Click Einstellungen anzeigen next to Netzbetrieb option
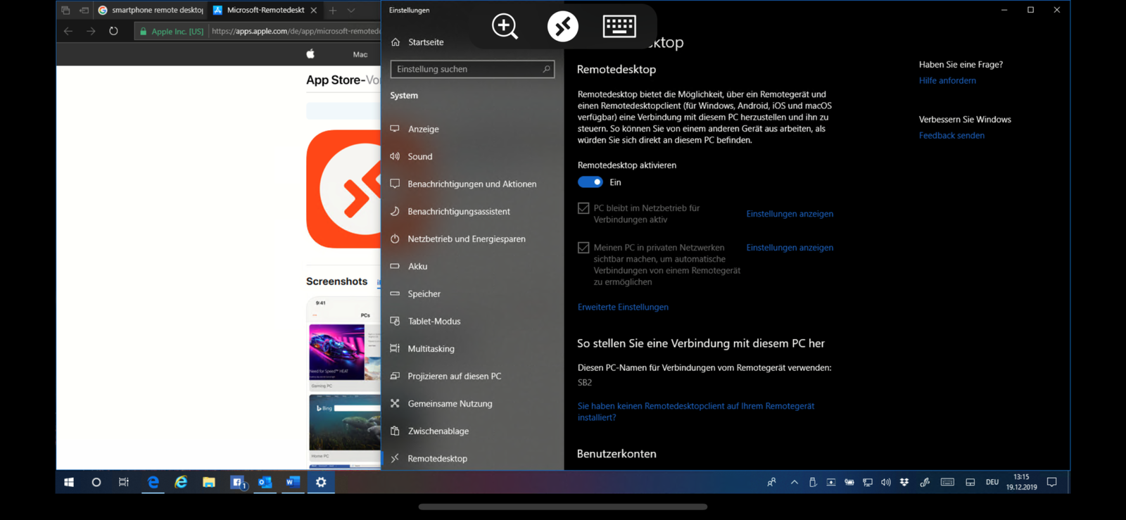The image size is (1126, 520). (790, 214)
